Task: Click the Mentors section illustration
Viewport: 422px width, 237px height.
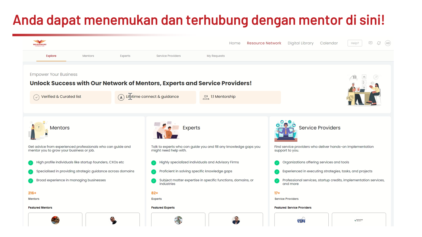Action: 39,130
